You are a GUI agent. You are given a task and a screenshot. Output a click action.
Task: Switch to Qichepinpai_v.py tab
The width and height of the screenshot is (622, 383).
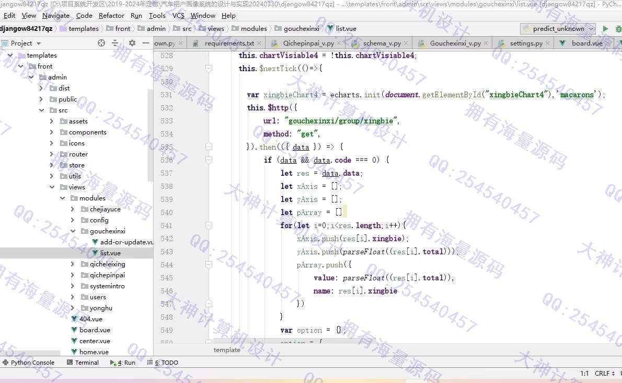(306, 43)
